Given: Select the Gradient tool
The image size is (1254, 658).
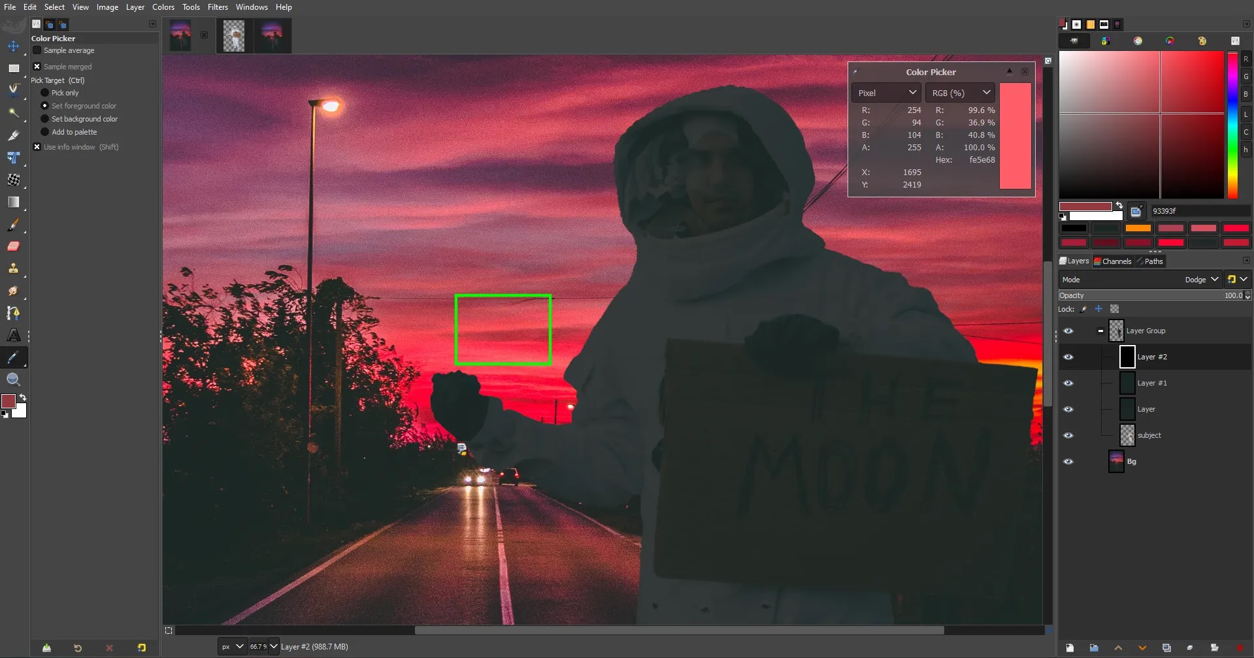Looking at the screenshot, I should coord(13,202).
